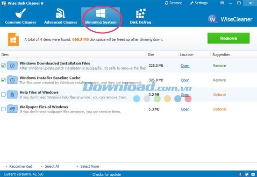The height and width of the screenshot is (177, 257).
Task: Click the 5.3 MB size value
Action: click(x=154, y=109)
